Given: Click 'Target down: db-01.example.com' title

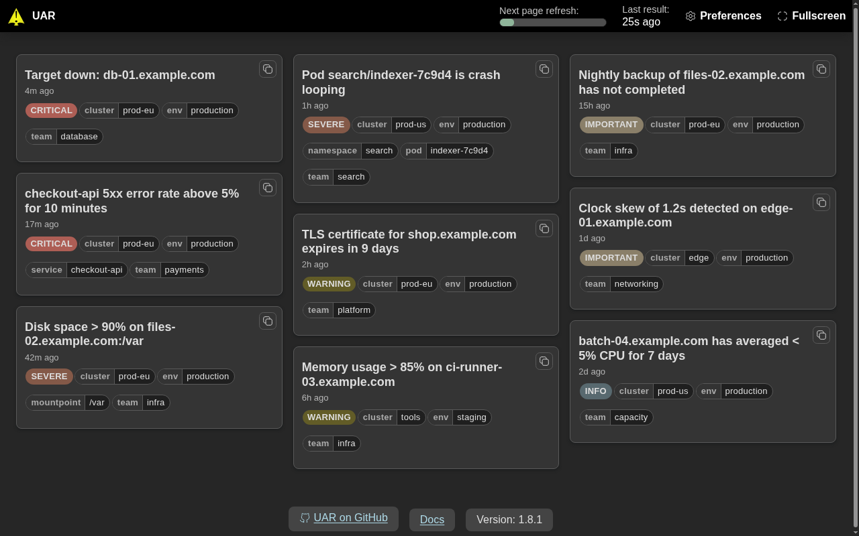Looking at the screenshot, I should tap(120, 75).
